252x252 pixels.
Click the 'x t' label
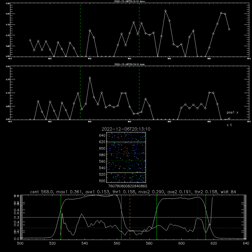point(229,125)
